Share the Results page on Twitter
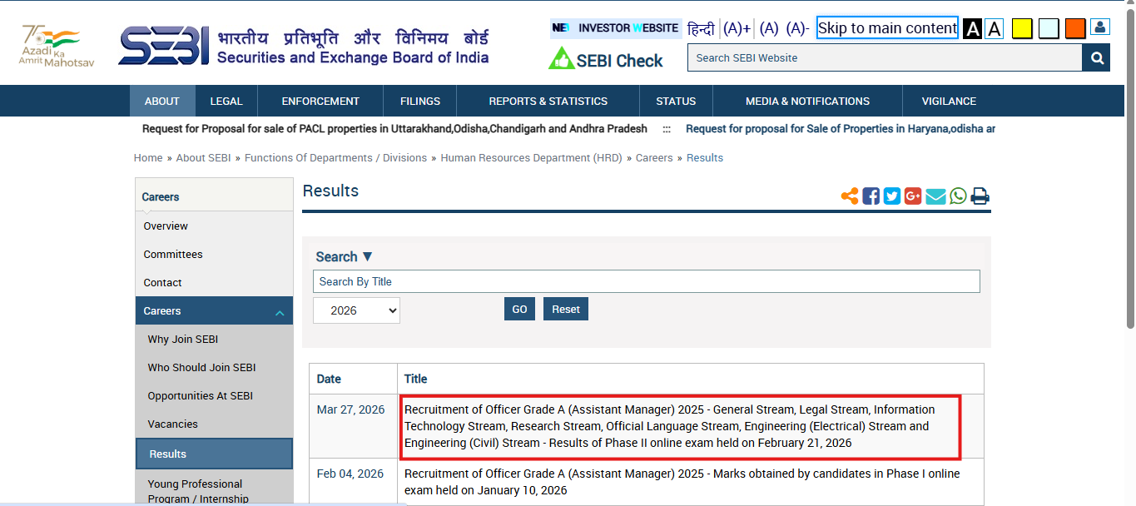 892,196
